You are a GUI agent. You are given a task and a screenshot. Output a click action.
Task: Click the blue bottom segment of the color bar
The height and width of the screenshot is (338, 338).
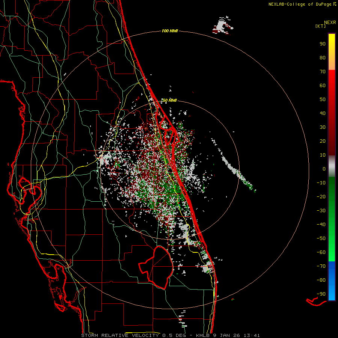[x=332, y=281]
